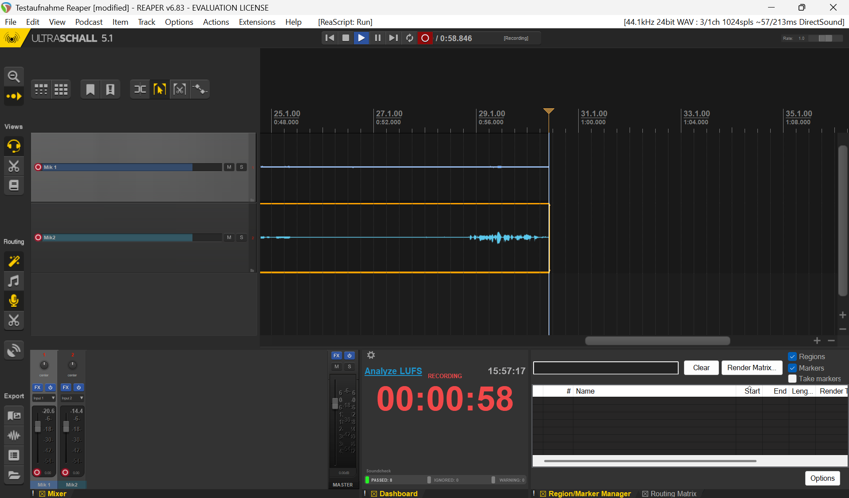Click the Ultraschall logo icon

pyautogui.click(x=12, y=38)
